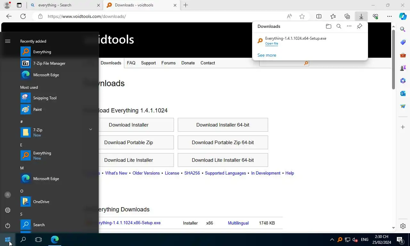
Task: Launch Paint from Most used
Action: (x=56, y=109)
